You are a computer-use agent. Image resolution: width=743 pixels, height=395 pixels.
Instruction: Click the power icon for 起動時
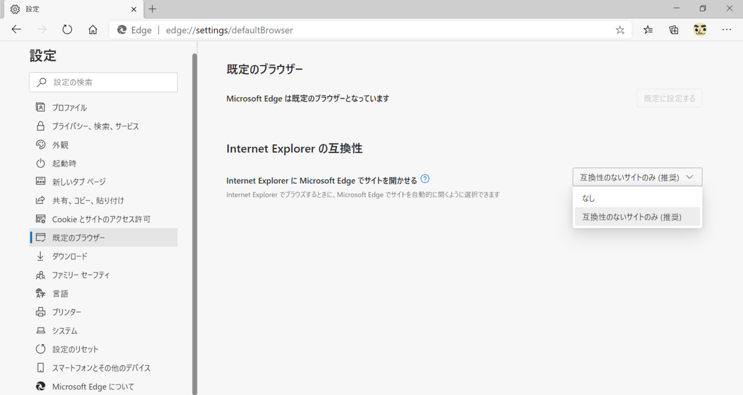41,163
